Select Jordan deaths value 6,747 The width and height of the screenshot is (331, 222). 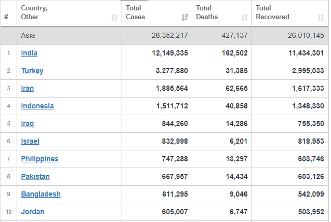pyautogui.click(x=239, y=212)
